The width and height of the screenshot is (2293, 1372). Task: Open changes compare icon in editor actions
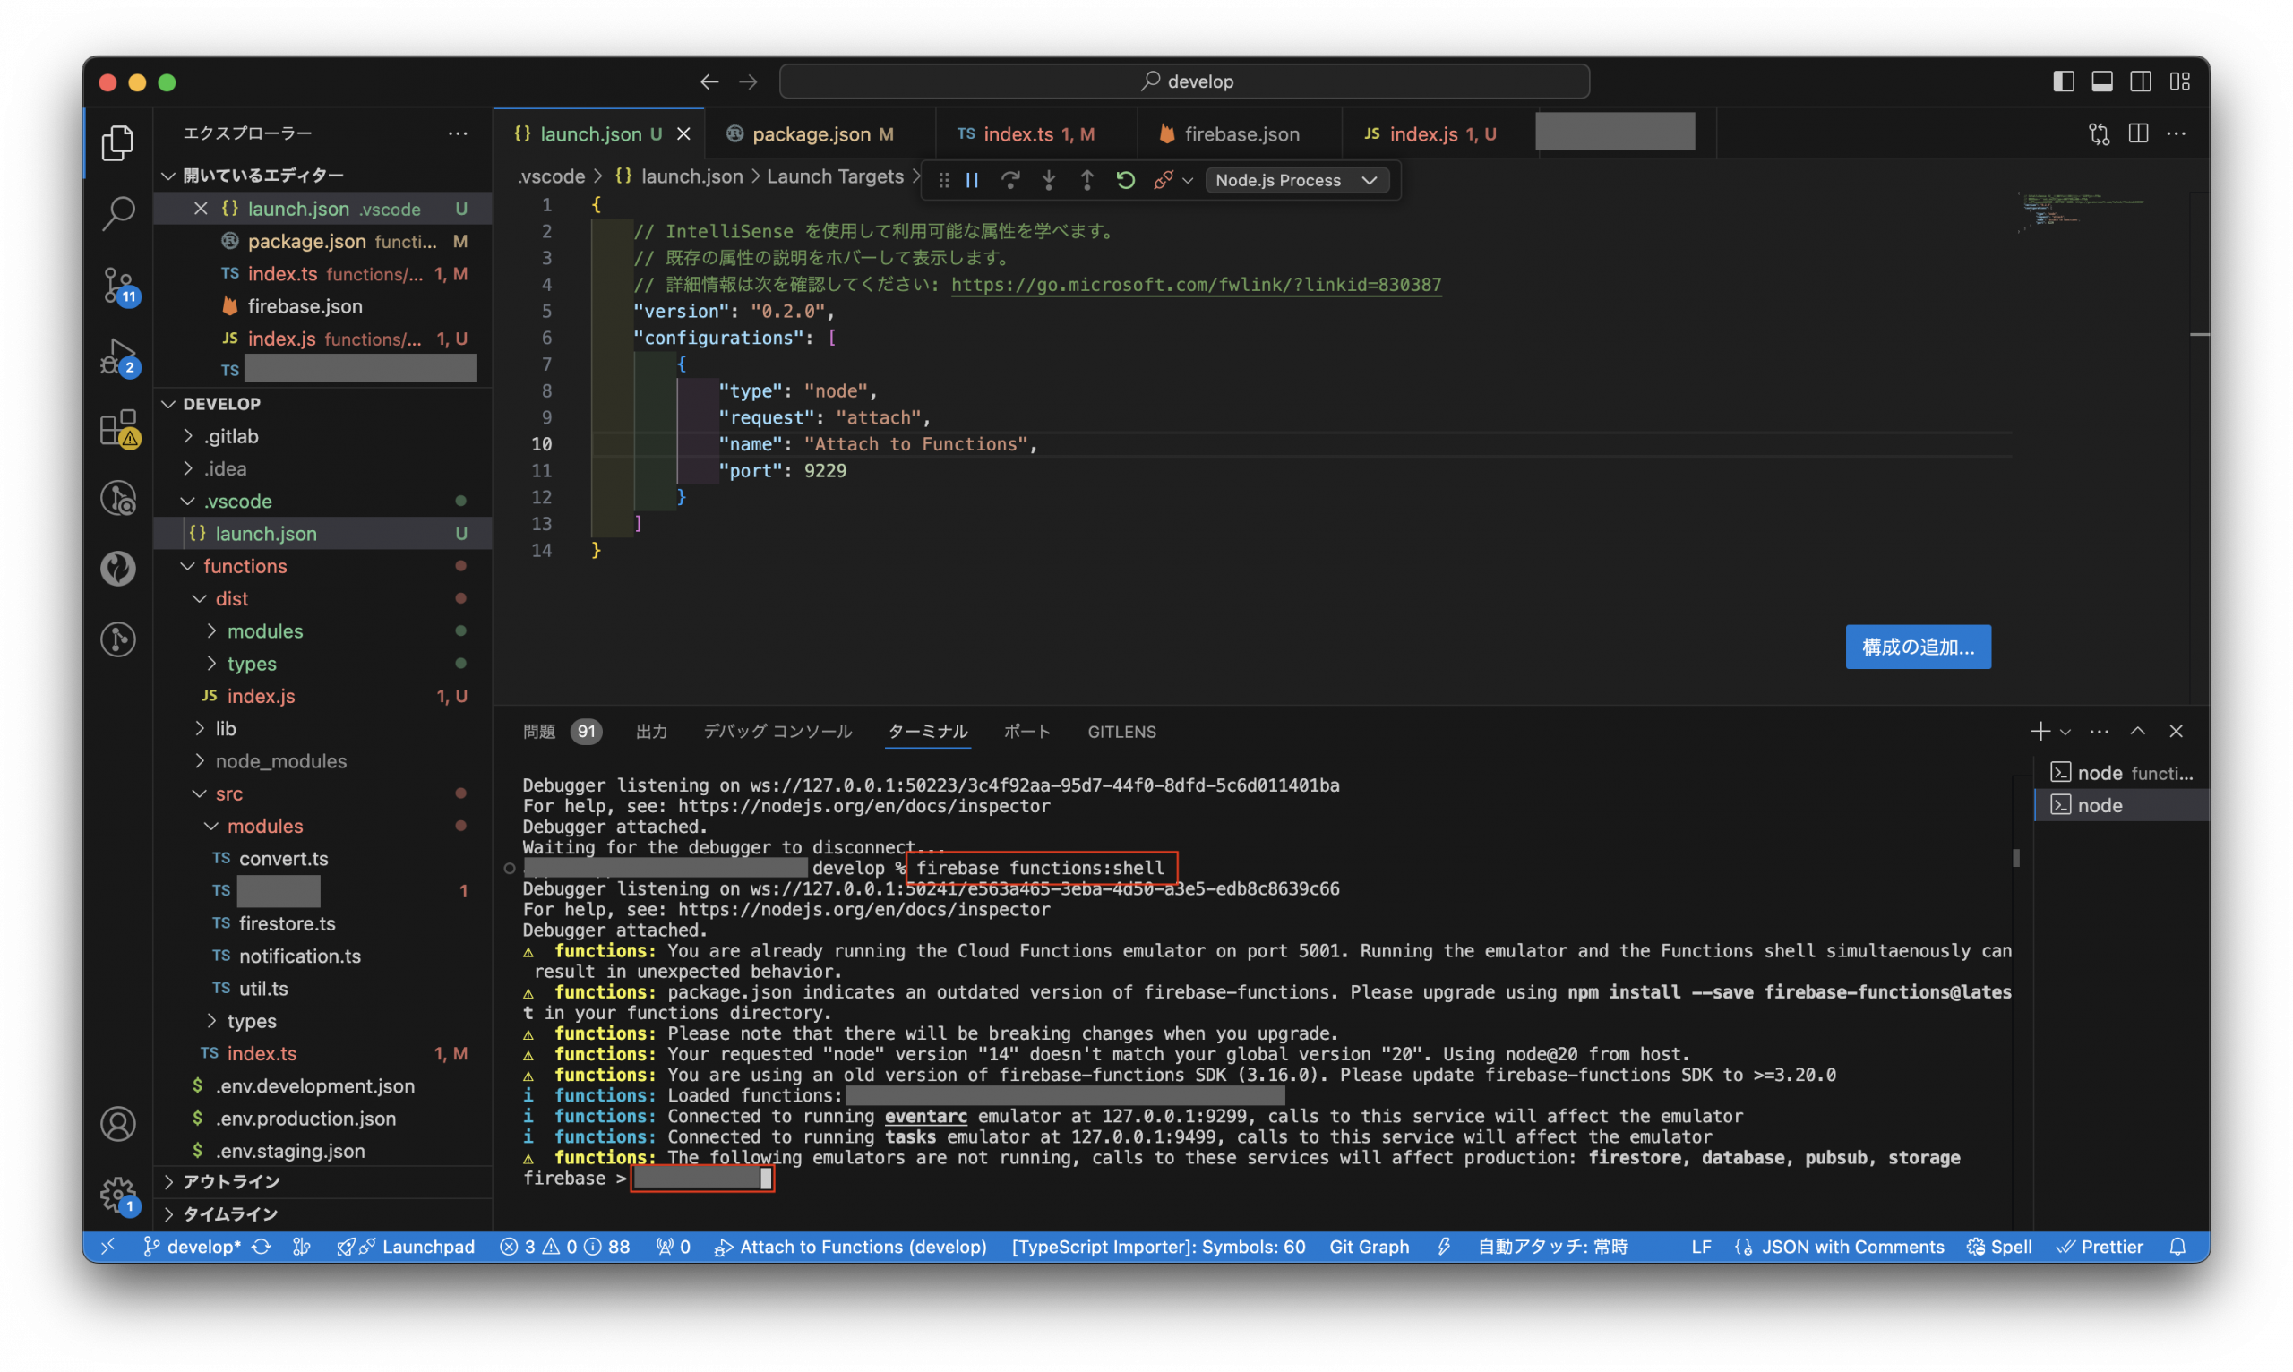point(2099,134)
